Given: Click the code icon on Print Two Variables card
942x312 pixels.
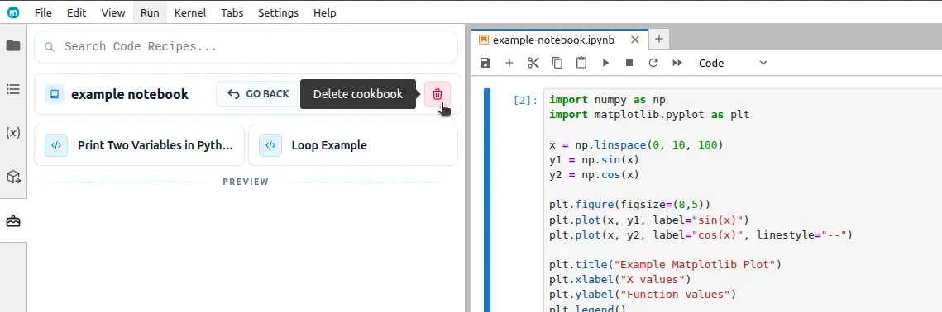Looking at the screenshot, I should [x=56, y=145].
